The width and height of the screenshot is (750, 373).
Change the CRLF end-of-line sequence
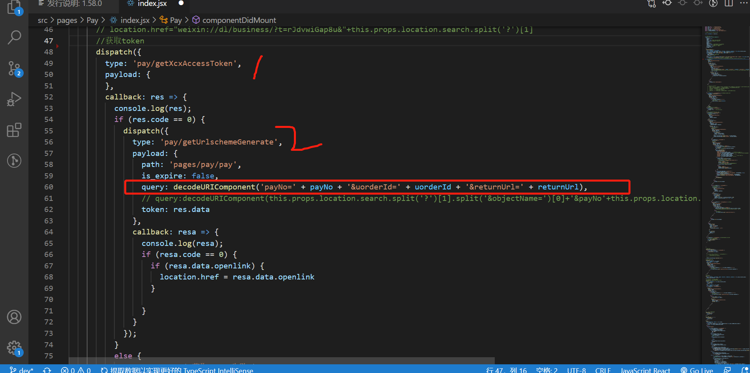tap(603, 369)
